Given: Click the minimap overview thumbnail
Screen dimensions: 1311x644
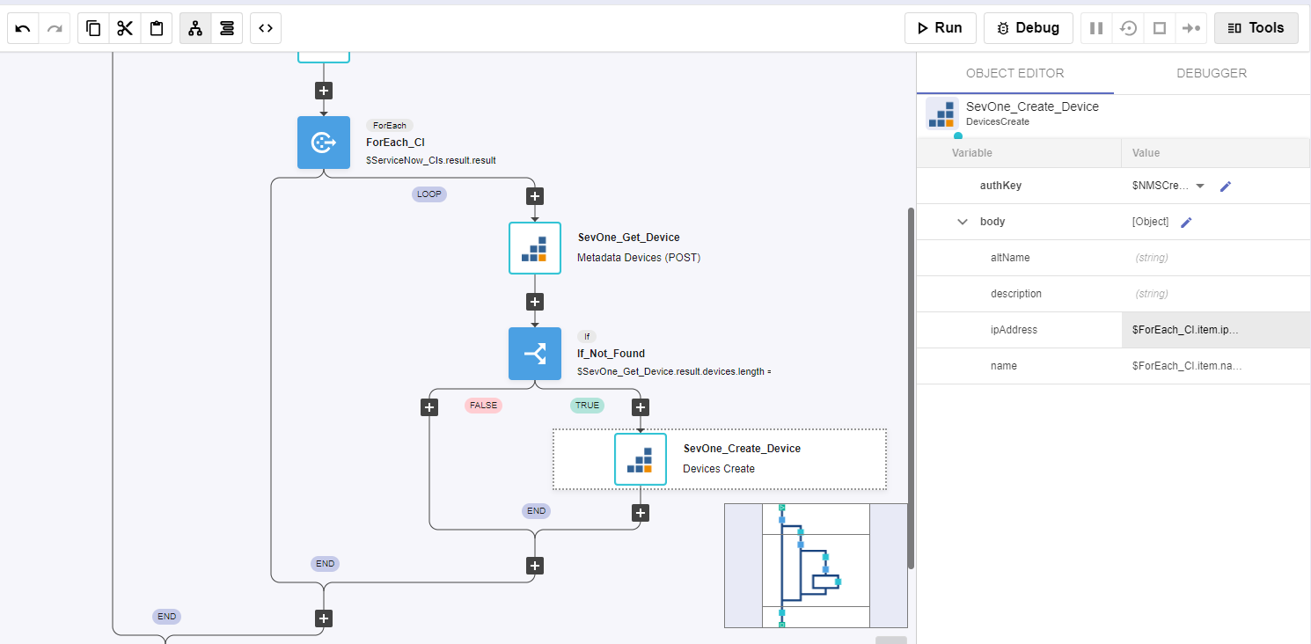Looking at the screenshot, I should pos(816,566).
